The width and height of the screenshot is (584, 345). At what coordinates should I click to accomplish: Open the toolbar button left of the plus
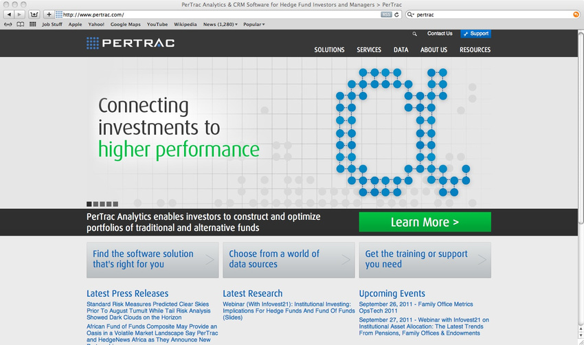(x=34, y=14)
